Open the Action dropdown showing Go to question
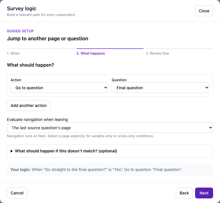Viewport: 220px width, 203px height. coord(59,88)
